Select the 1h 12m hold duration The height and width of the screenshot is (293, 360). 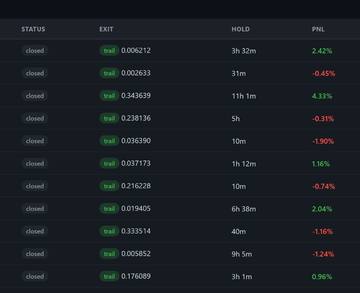[x=244, y=164]
